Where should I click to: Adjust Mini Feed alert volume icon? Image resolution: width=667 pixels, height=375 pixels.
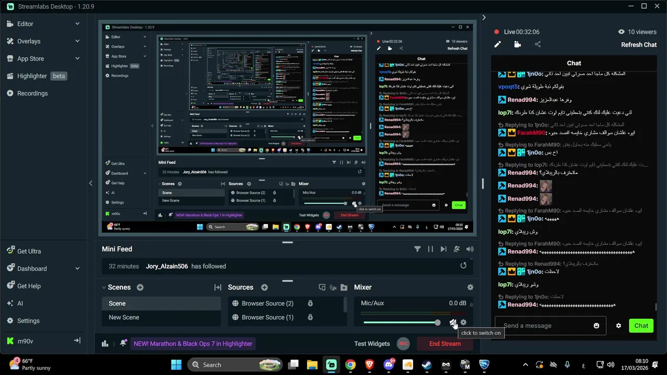(470, 249)
